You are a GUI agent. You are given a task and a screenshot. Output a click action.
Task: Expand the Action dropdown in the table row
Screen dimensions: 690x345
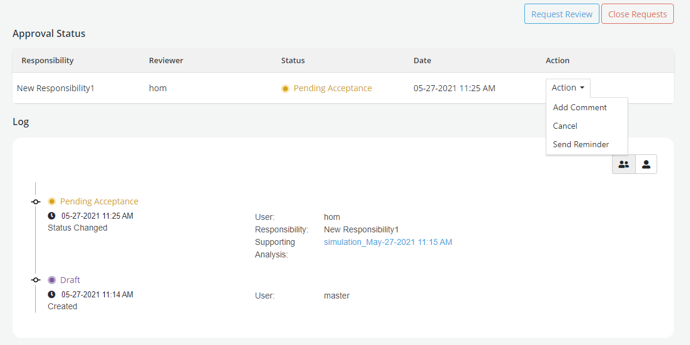tap(567, 88)
